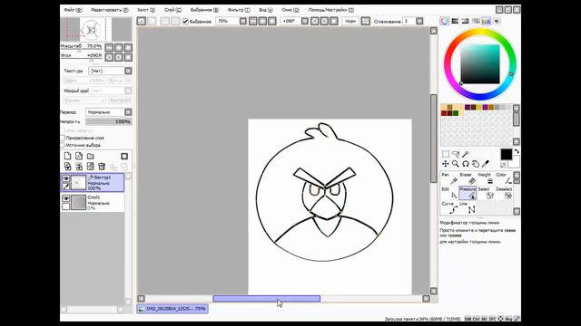This screenshot has width=581, height=326.
Task: Toggle the swatches panel button
Action: pos(486,21)
